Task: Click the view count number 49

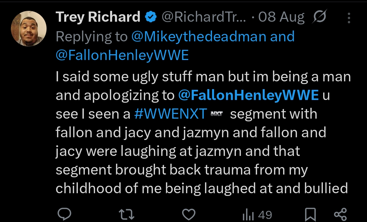Action: pyautogui.click(x=265, y=215)
